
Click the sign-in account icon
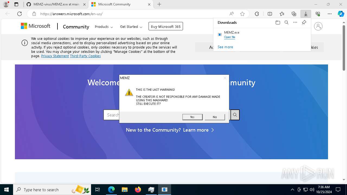(x=318, y=26)
